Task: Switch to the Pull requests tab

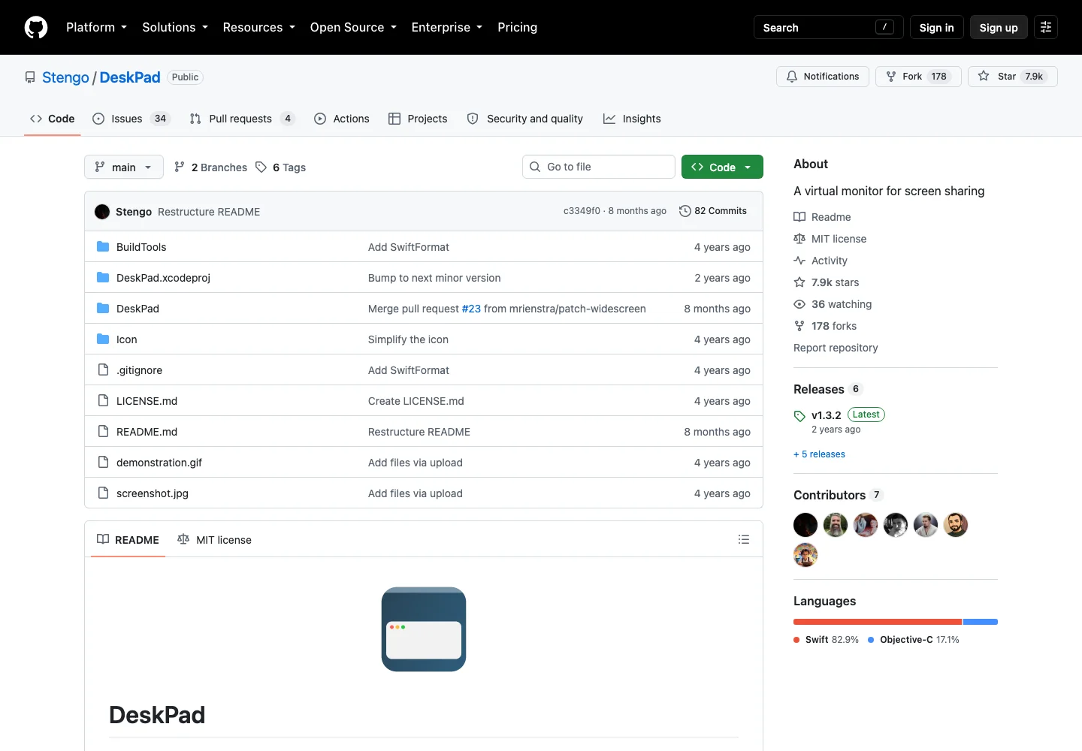Action: click(242, 119)
